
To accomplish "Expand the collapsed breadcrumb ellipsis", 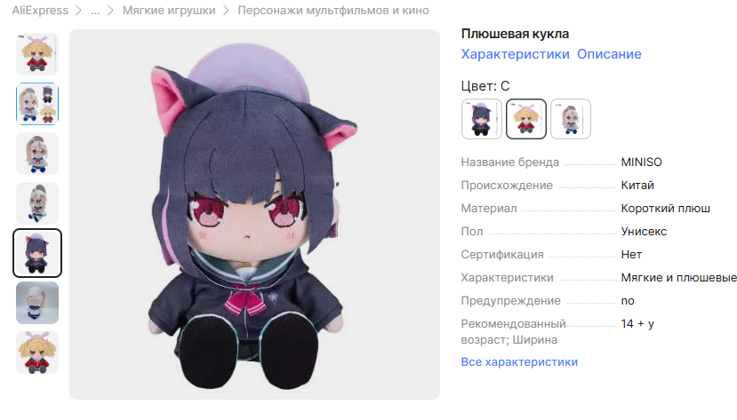I will [x=95, y=11].
